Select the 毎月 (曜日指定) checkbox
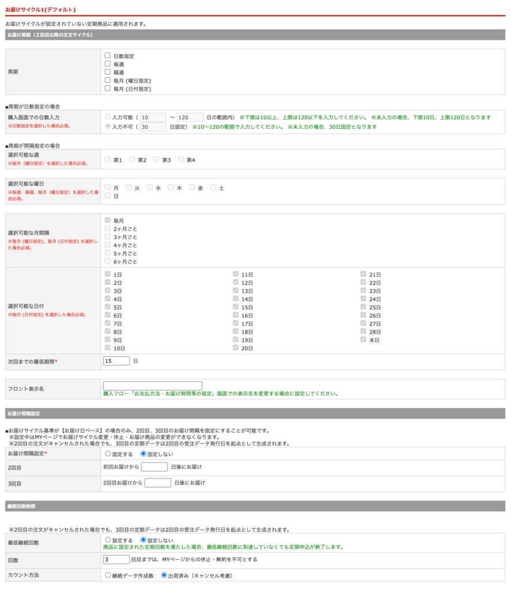The image size is (511, 589). point(108,81)
